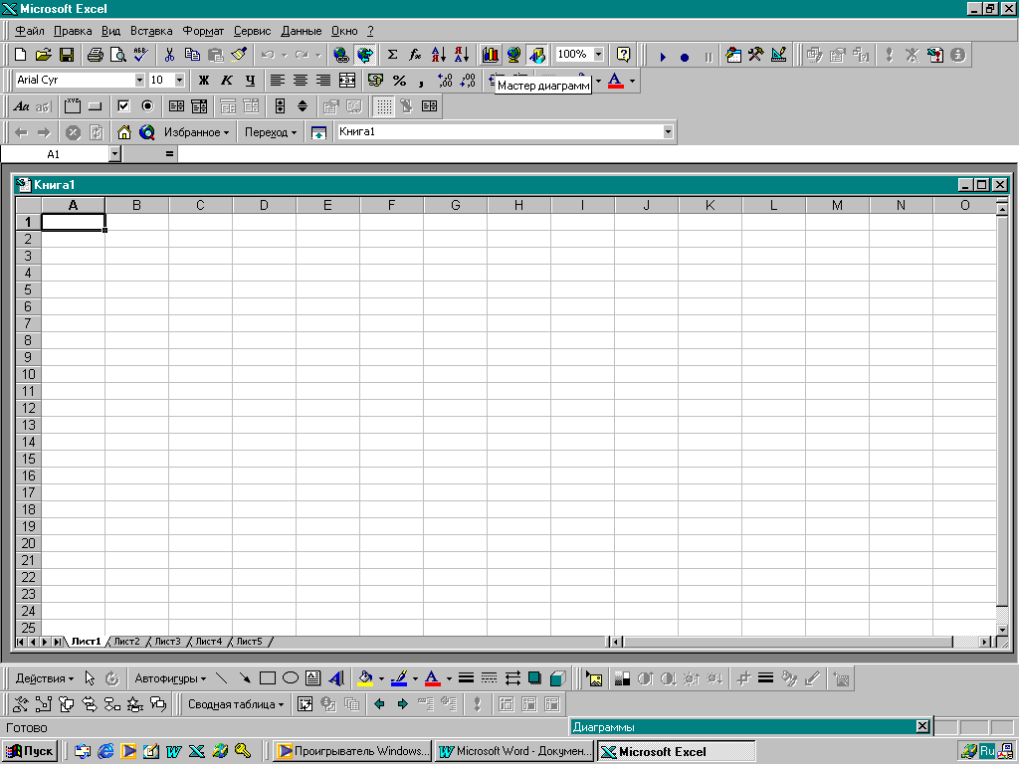Click the equals Edit Formula button
This screenshot has height=764, width=1019.
(x=169, y=154)
